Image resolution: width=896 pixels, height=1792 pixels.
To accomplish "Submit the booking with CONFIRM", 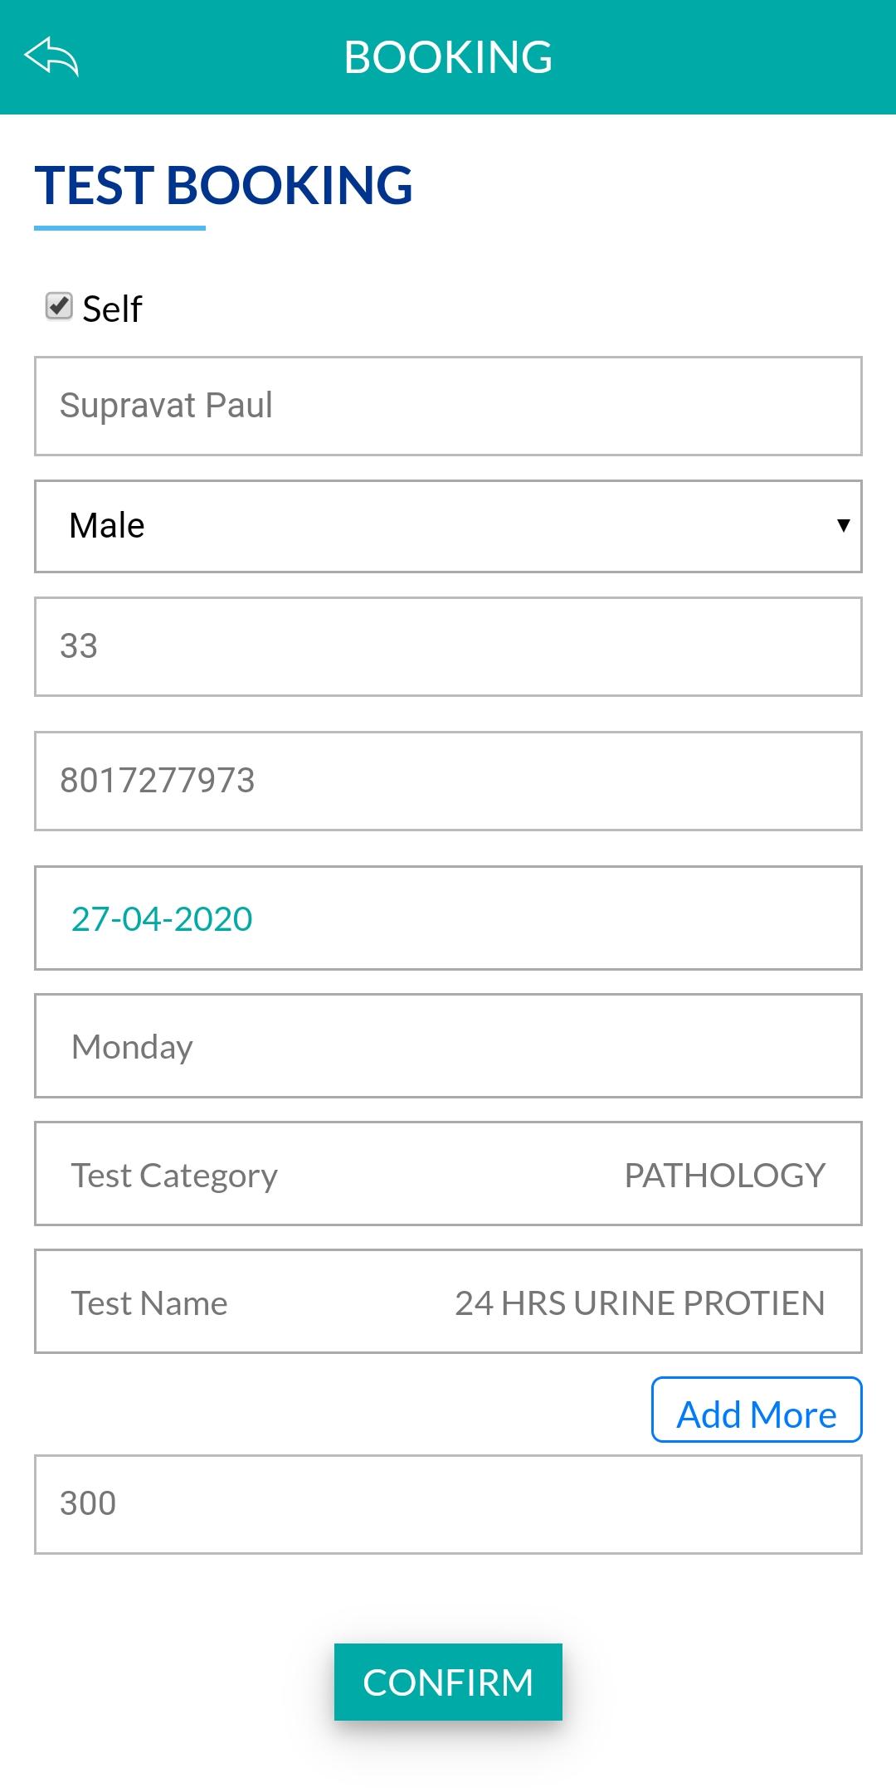I will click(448, 1682).
